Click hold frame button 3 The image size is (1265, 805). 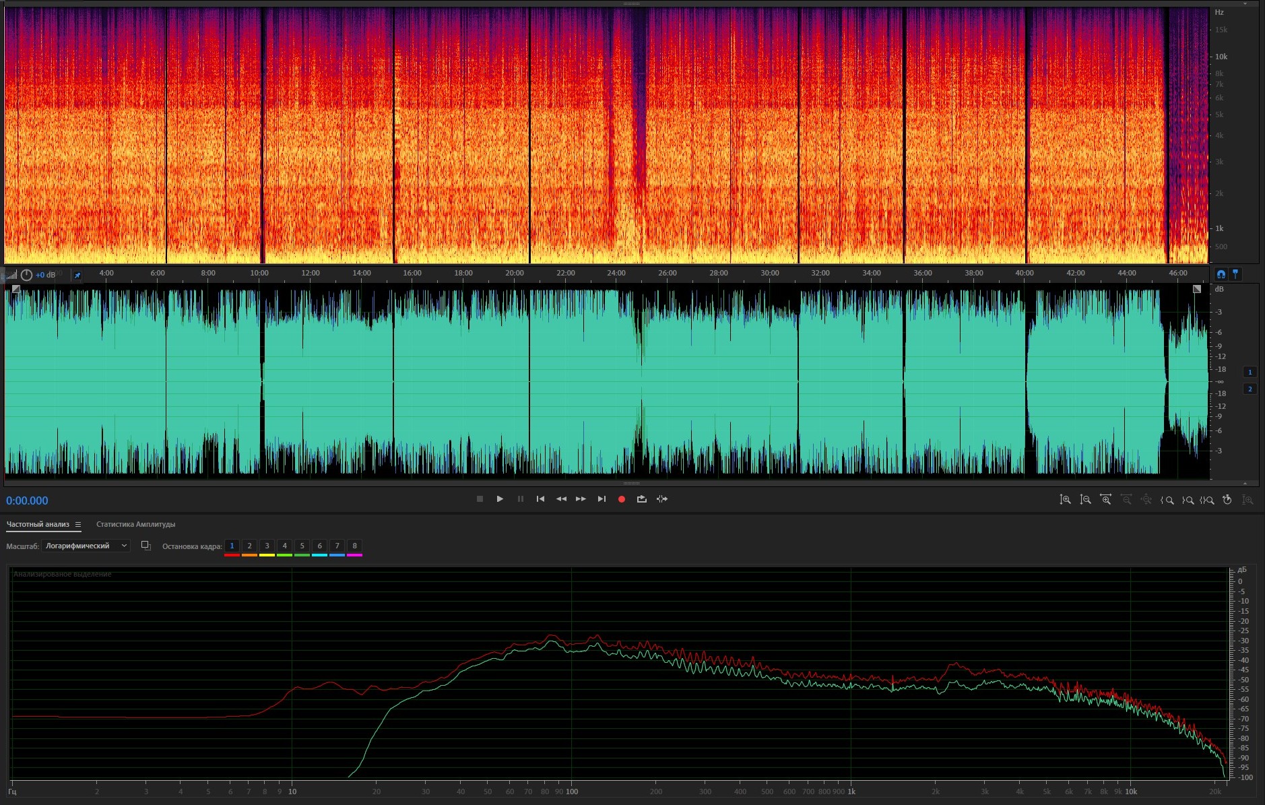tap(267, 546)
